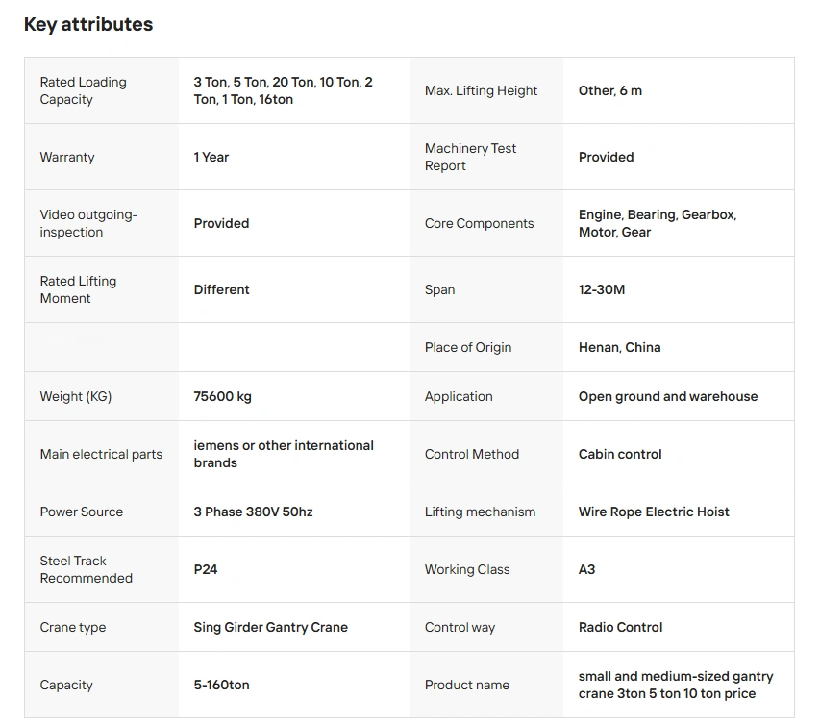
Task: Click the Radio Control value
Action: (620, 627)
